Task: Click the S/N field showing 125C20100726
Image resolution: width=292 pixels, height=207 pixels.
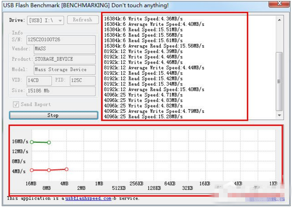Action: coord(61,40)
